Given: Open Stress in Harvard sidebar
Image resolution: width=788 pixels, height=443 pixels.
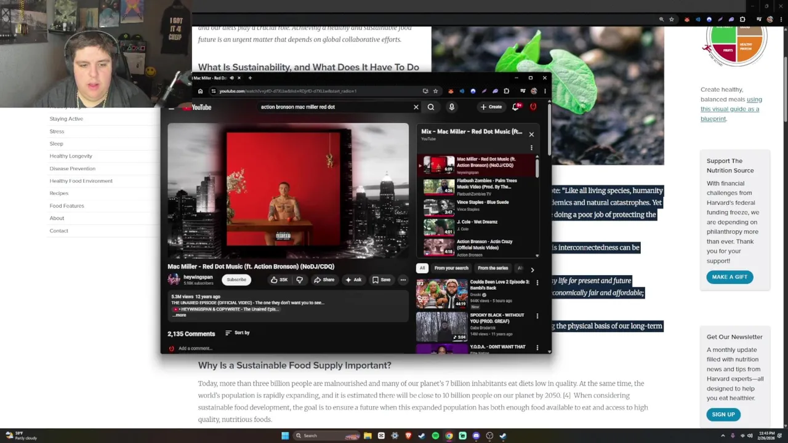Looking at the screenshot, I should point(57,131).
